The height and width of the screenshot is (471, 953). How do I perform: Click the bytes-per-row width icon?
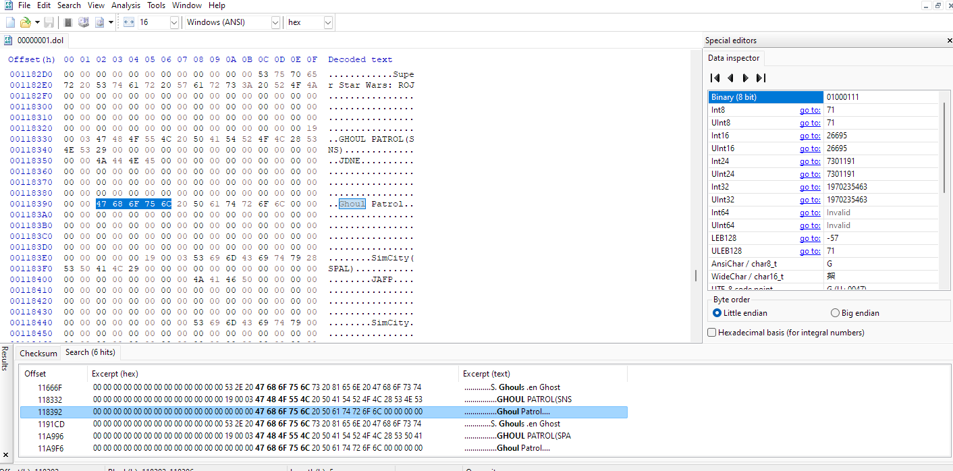pos(129,22)
